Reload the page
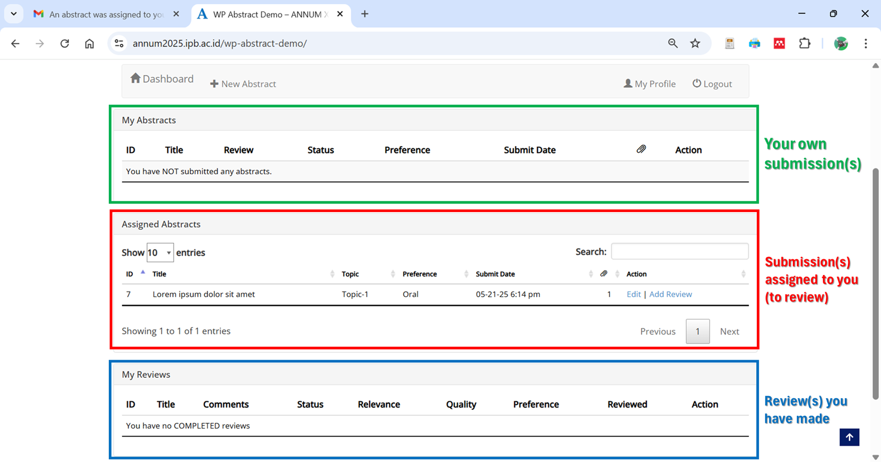This screenshot has width=881, height=462. click(x=65, y=44)
